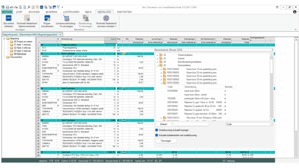Screen dimensions: 299x168
Task: Click the redo arrow icon
Action: [16, 7]
